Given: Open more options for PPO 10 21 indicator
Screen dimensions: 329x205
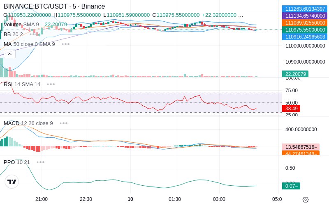Looking at the screenshot, I should click(x=40, y=162).
